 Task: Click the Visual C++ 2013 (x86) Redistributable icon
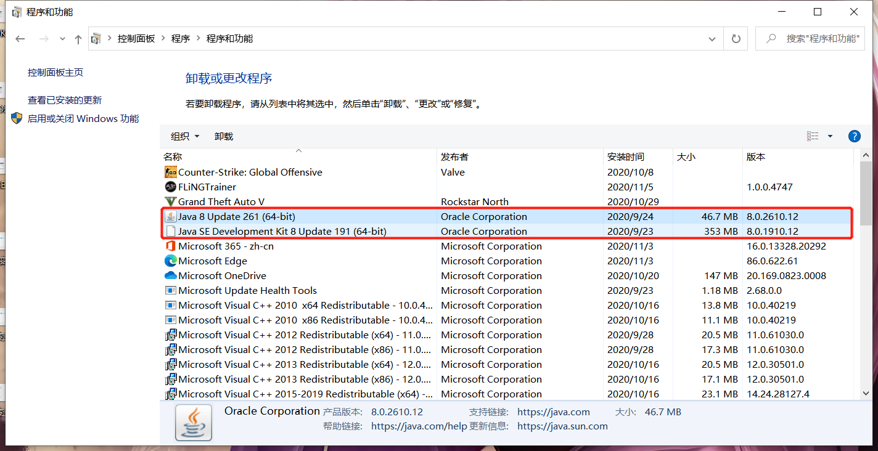tap(171, 380)
